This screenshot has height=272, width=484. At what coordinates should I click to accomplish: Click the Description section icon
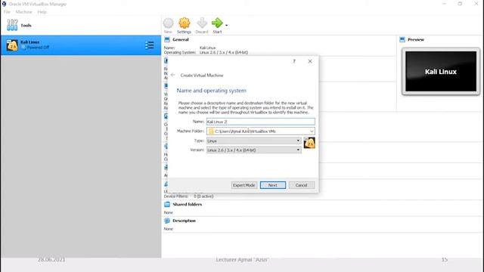point(167,221)
